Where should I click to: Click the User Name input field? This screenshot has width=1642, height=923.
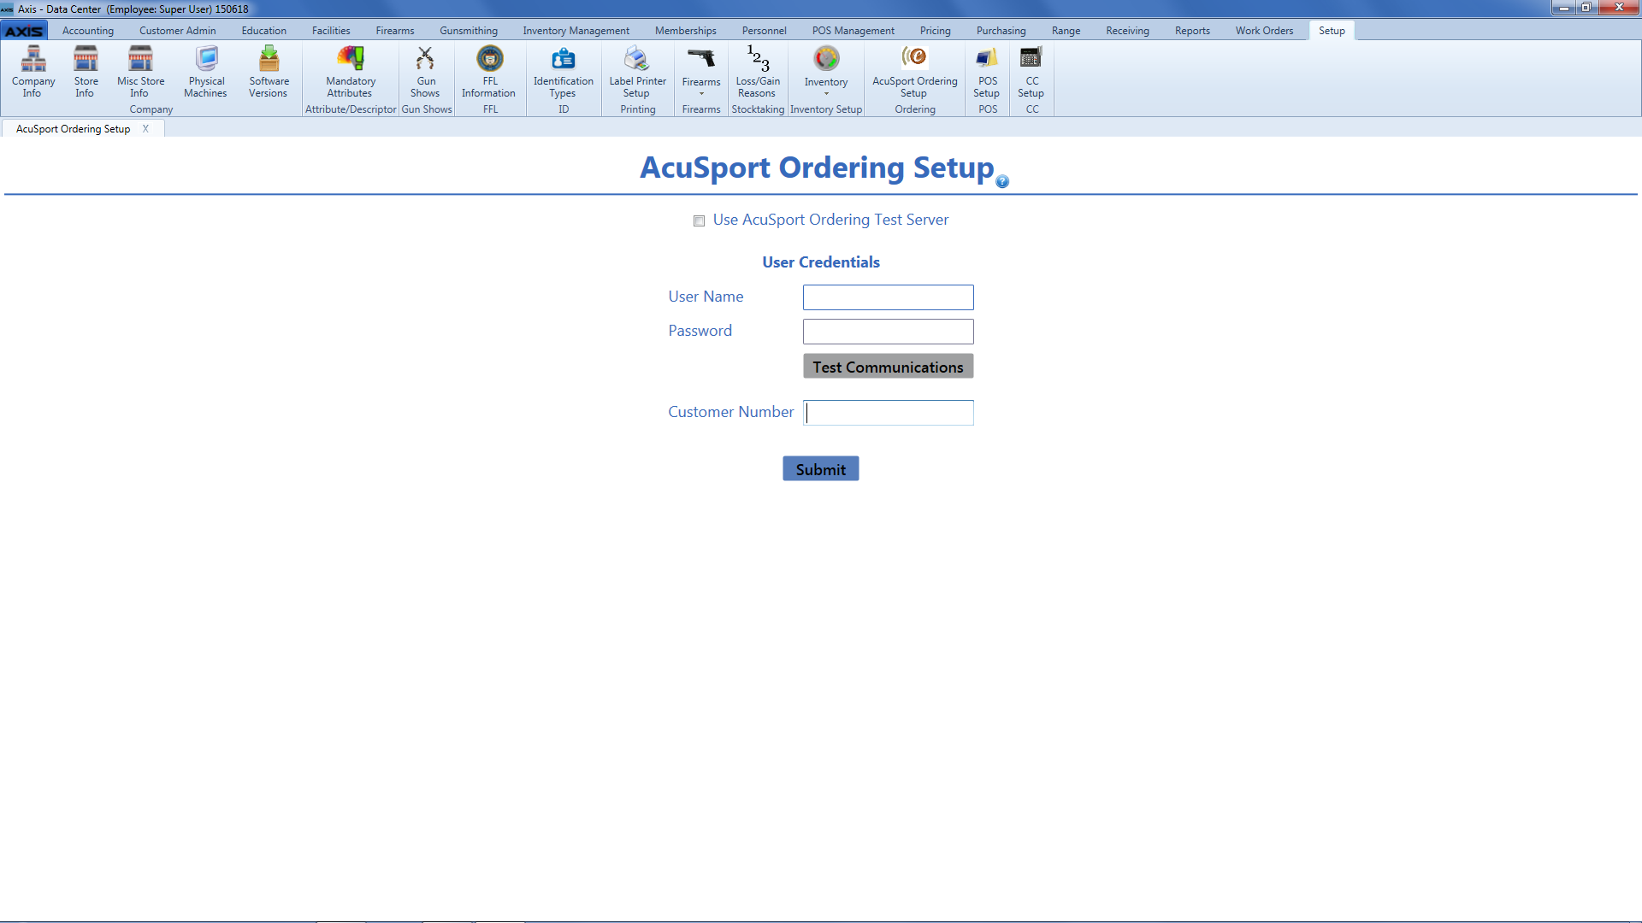pos(888,297)
